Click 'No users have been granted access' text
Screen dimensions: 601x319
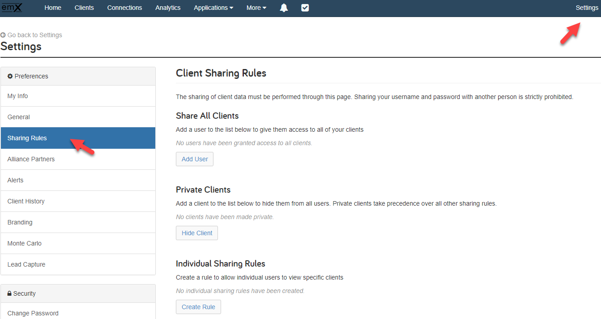(x=244, y=143)
